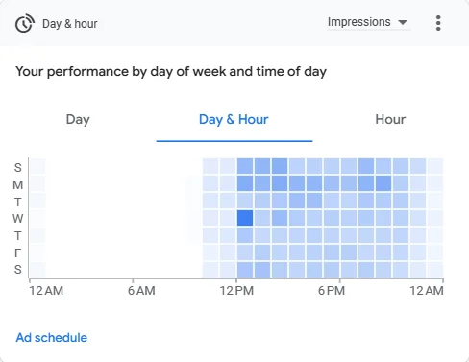
Task: Select the first Saturday 12 AM cell
Action: pyautogui.click(x=37, y=270)
